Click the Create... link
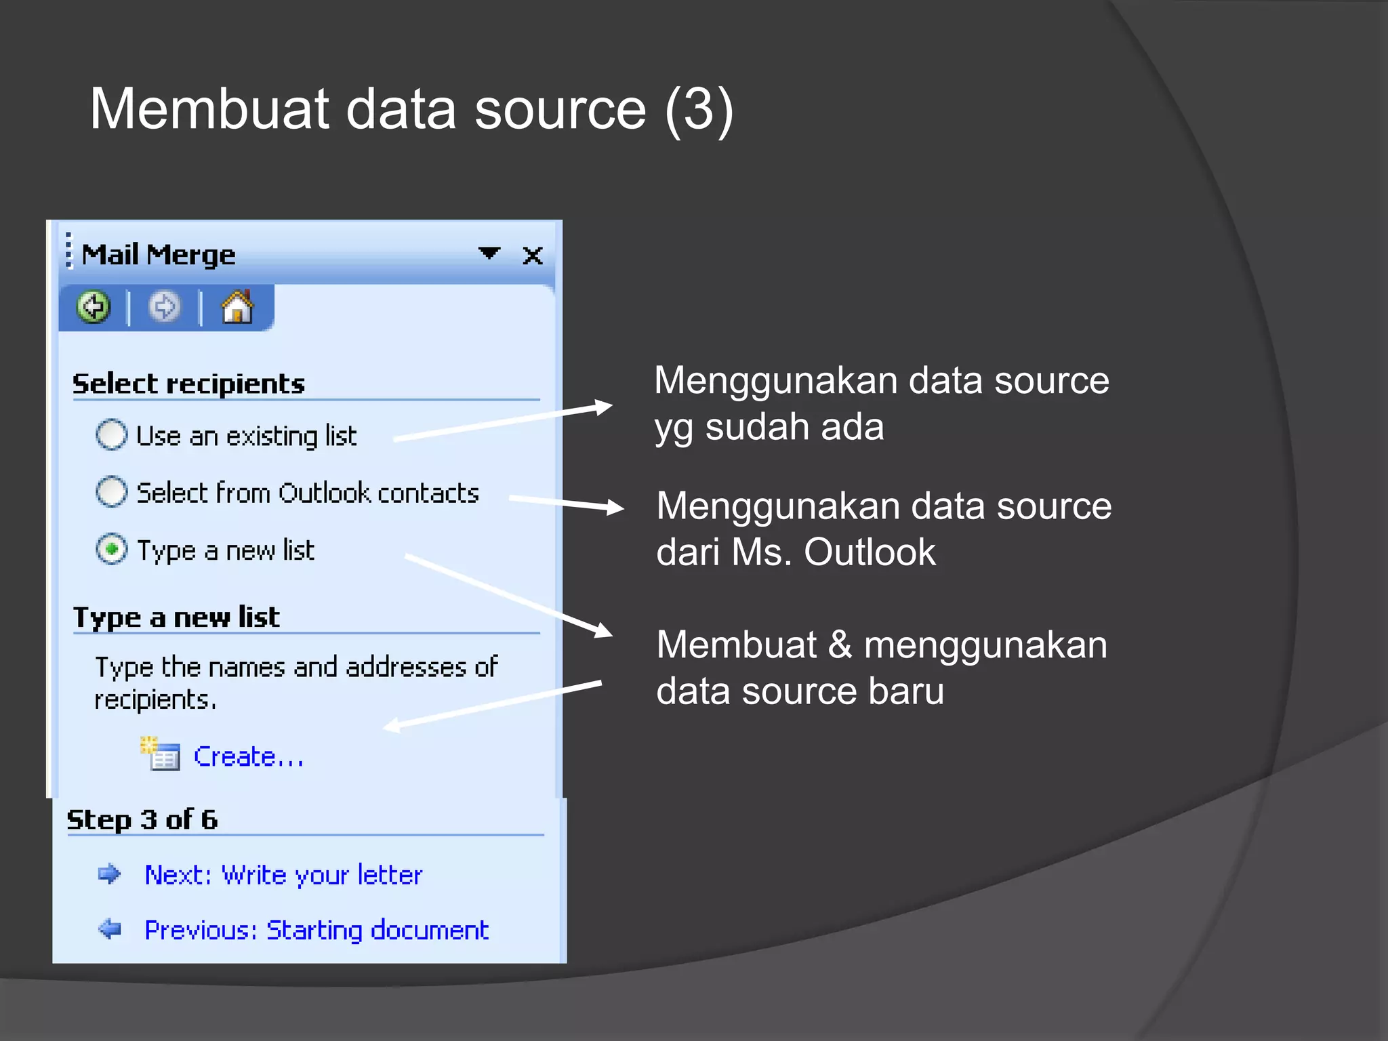Image resolution: width=1388 pixels, height=1041 pixels. click(249, 756)
